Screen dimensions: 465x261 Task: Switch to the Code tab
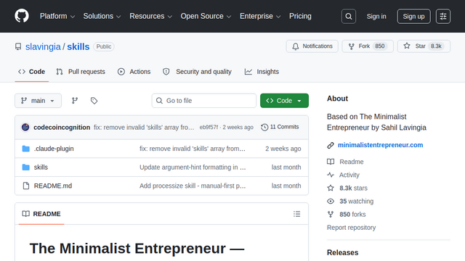coord(31,72)
